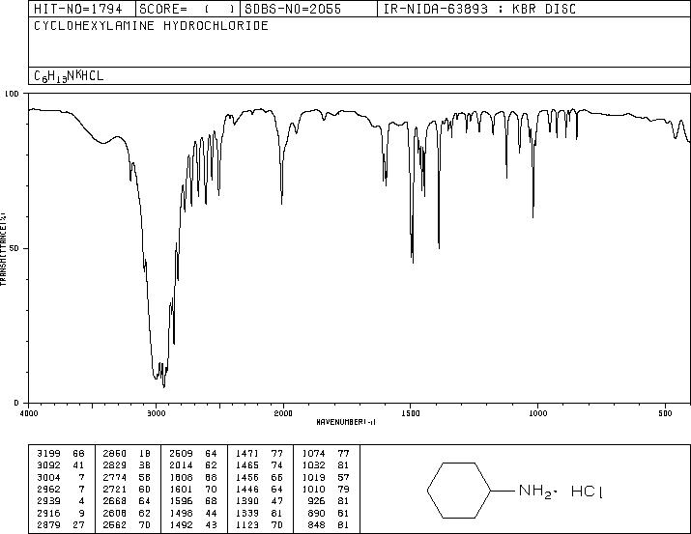This screenshot has height=534, width=691.
Task: Select the 3092 peak table entry
Action: point(60,465)
